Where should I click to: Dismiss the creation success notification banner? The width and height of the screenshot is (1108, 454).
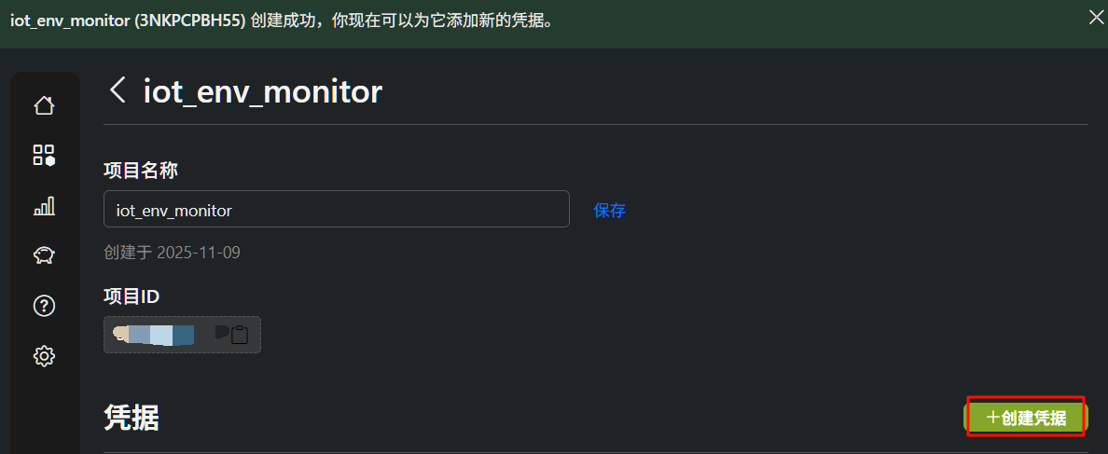pyautogui.click(x=1097, y=18)
